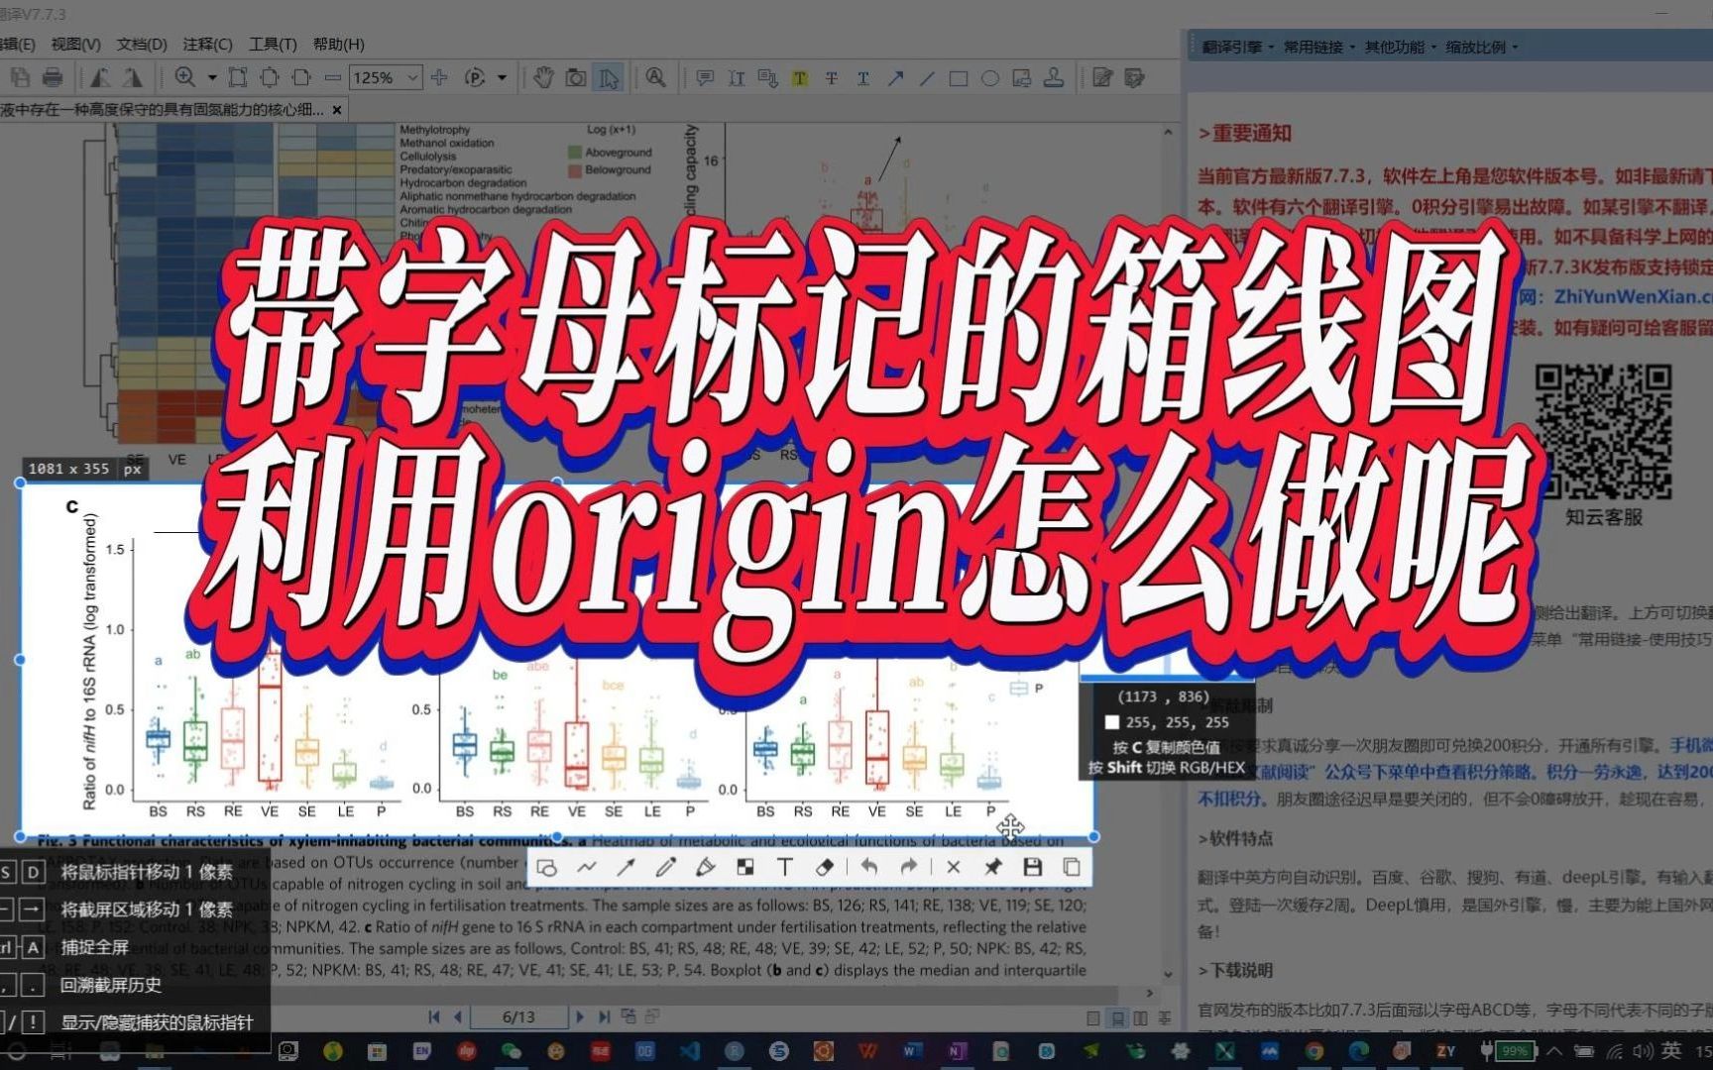This screenshot has width=1713, height=1070.
Task: Open the 视图(V) menu
Action: pos(75,44)
